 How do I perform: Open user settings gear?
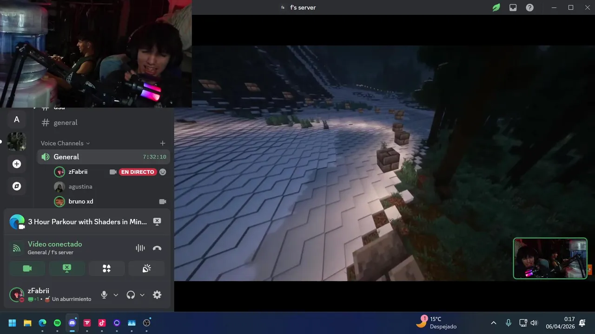point(157,295)
